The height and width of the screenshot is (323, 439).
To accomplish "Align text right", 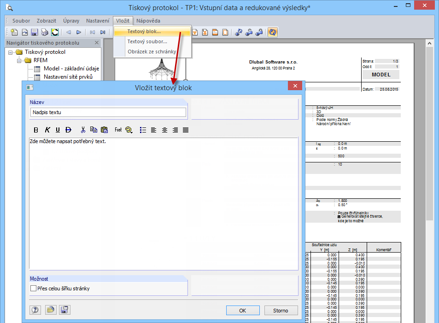I will tap(175, 130).
